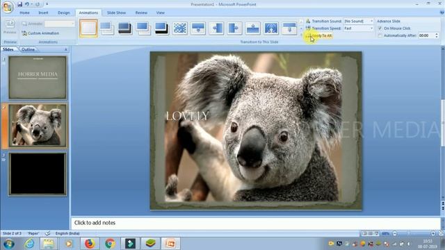Click the Automatically After time field

(x=426, y=35)
